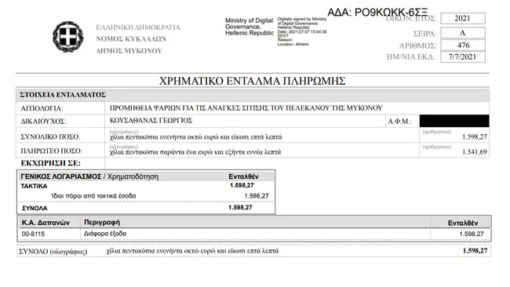
Task: Select the ΕΚΧΩΡΗΣΗ ΣΕ label
Action: pos(50,163)
